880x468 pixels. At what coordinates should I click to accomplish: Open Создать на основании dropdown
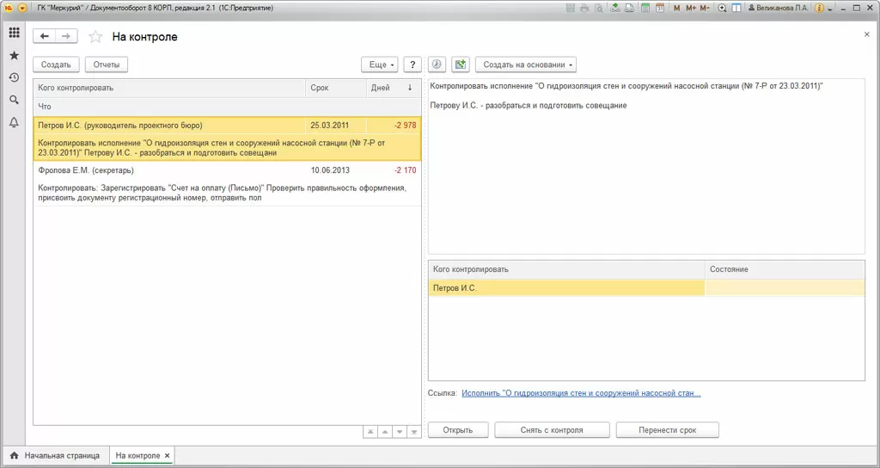526,65
